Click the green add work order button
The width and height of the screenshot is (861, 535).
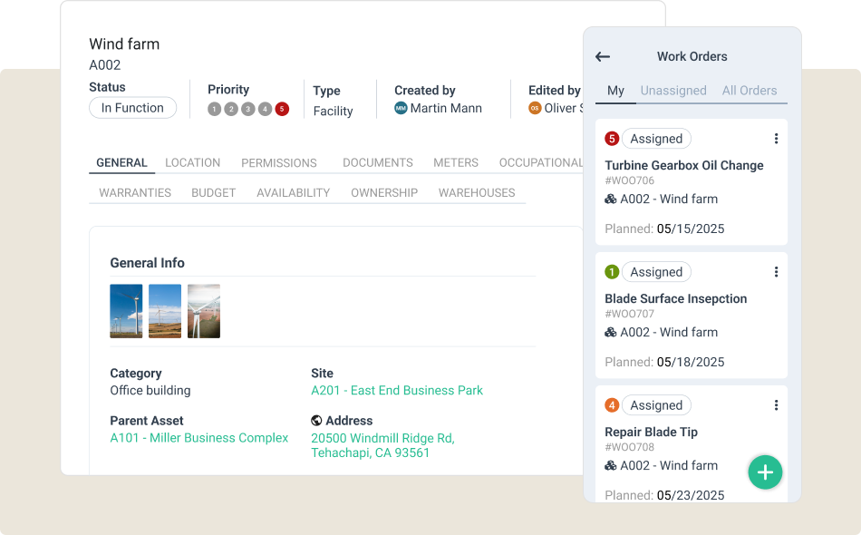click(765, 472)
